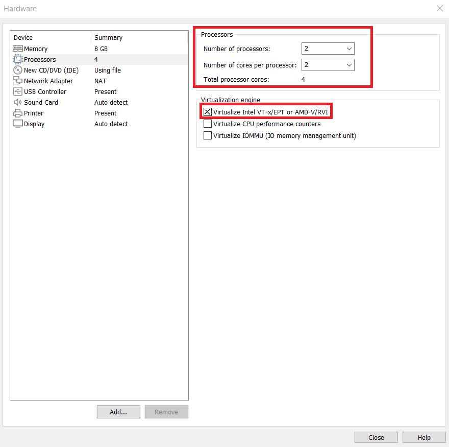
Task: Click 'Present' summary for USB Controller
Action: click(x=106, y=92)
